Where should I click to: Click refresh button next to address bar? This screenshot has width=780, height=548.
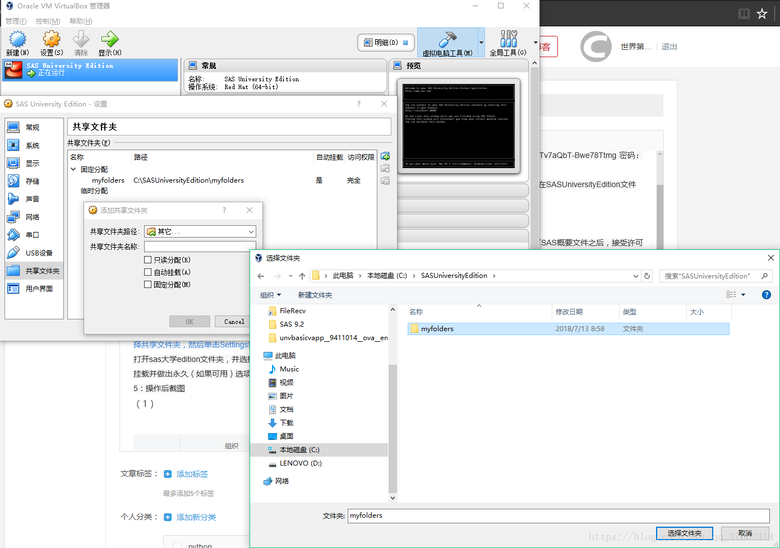tap(647, 276)
